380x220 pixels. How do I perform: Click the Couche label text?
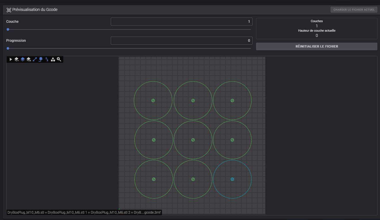12,22
